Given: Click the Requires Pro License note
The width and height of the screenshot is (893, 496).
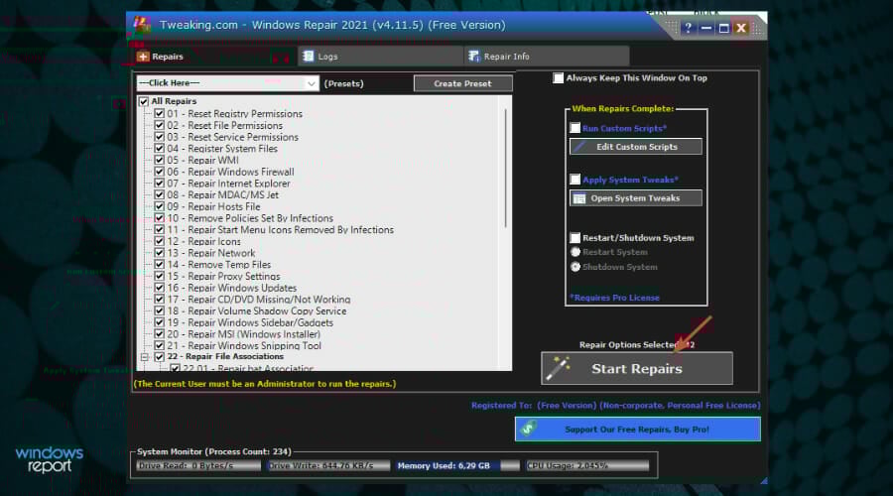Looking at the screenshot, I should 615,298.
